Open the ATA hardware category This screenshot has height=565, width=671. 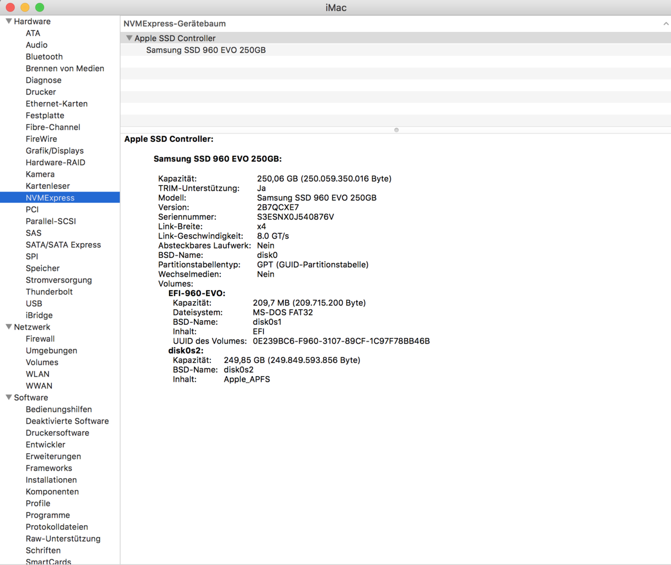point(33,33)
